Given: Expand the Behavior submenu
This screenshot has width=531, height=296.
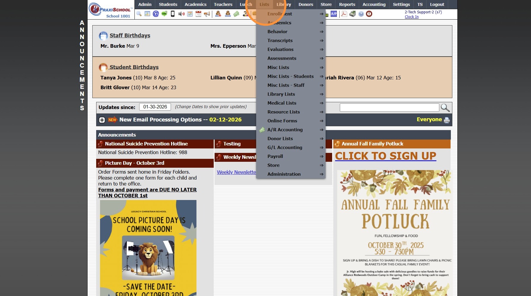Looking at the screenshot, I should [291, 32].
